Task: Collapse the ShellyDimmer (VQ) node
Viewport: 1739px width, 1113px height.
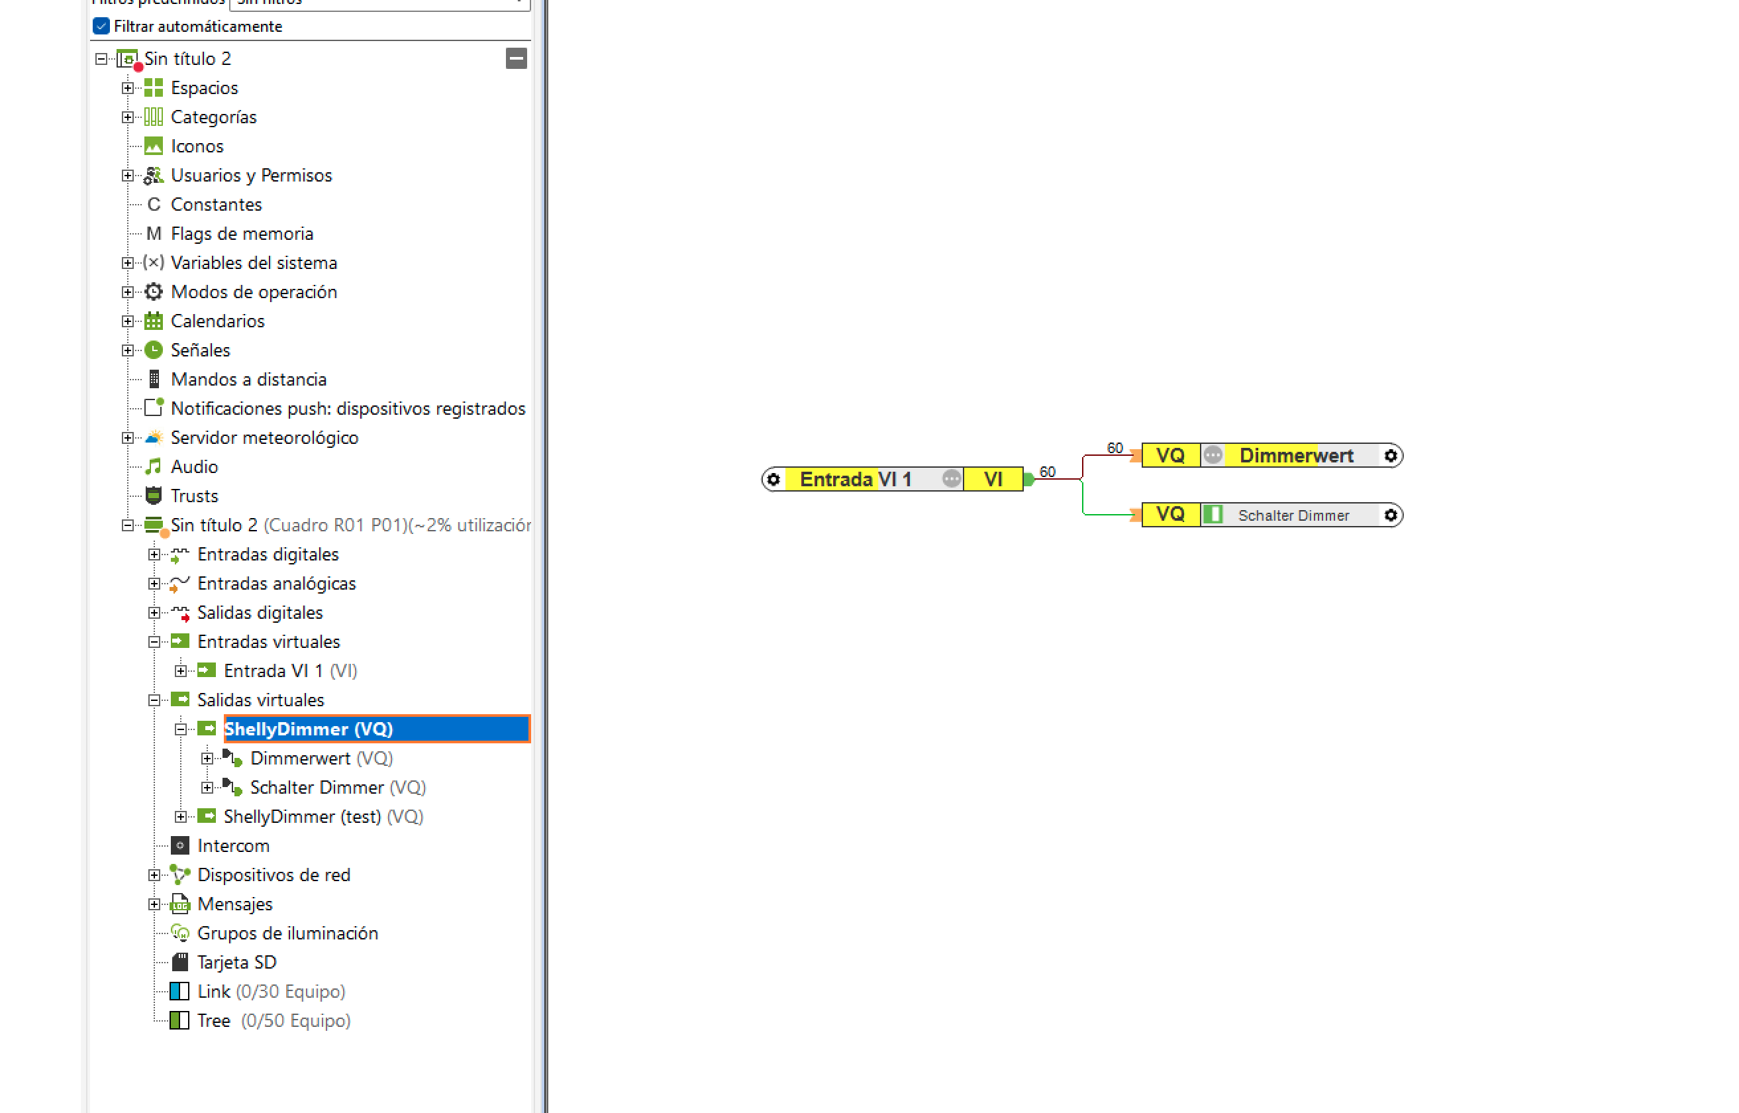Action: pos(181,729)
